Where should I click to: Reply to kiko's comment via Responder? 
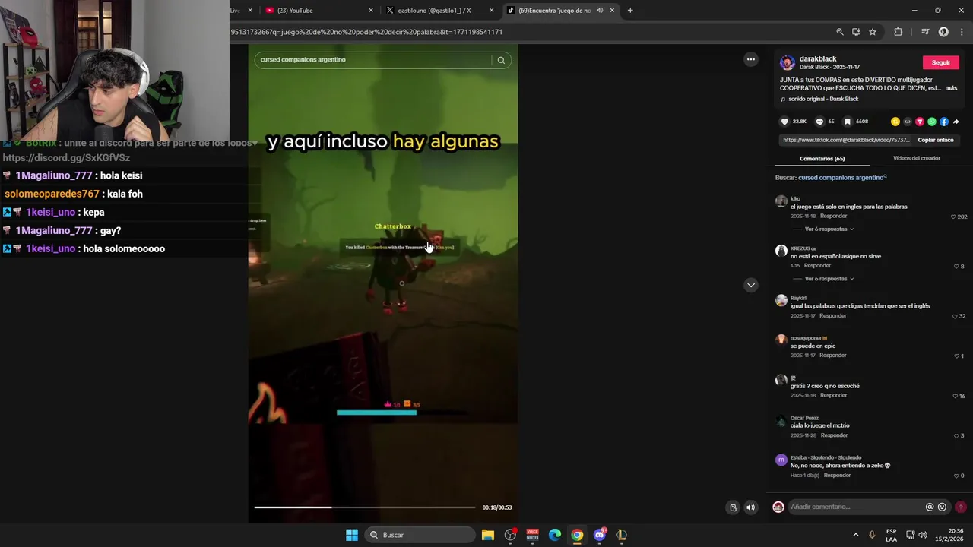coord(833,217)
